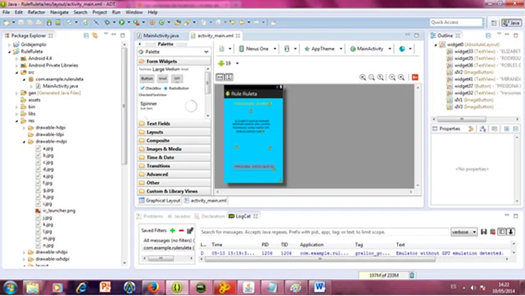The image size is (525, 296).
Task: Click the Open Perspective icon beside Java
Action: pos(493,22)
